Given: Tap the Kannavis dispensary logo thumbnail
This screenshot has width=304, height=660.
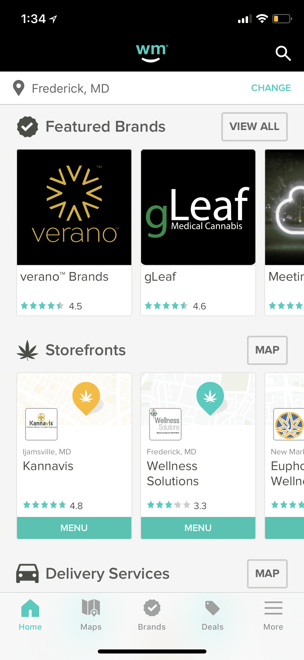Looking at the screenshot, I should [x=41, y=424].
